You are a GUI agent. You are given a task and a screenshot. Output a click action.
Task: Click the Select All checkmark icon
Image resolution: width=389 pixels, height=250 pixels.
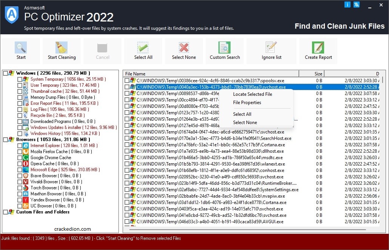[143, 48]
